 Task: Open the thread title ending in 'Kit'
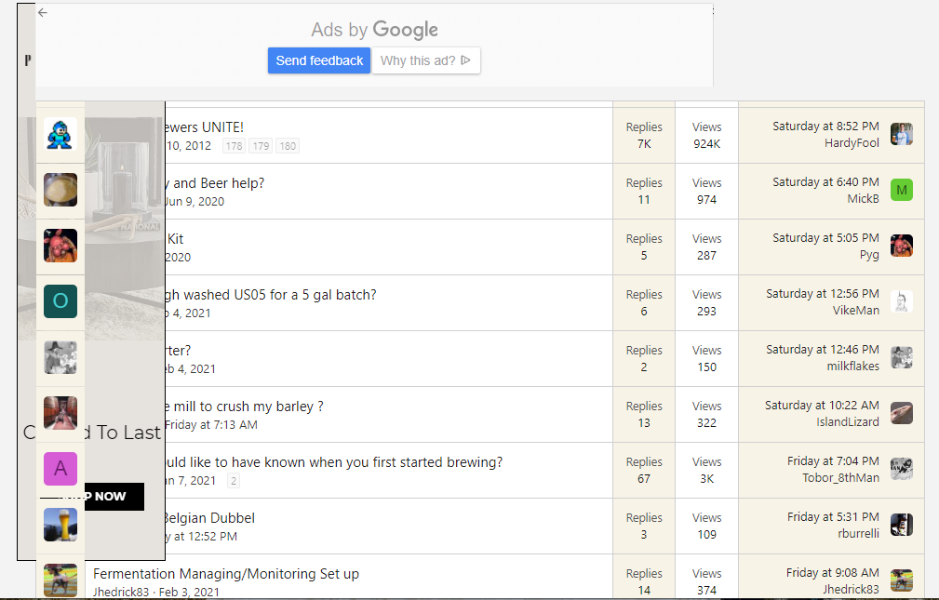(x=175, y=239)
